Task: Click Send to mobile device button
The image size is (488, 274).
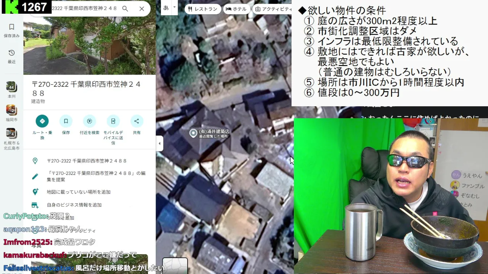Action: coord(113,121)
